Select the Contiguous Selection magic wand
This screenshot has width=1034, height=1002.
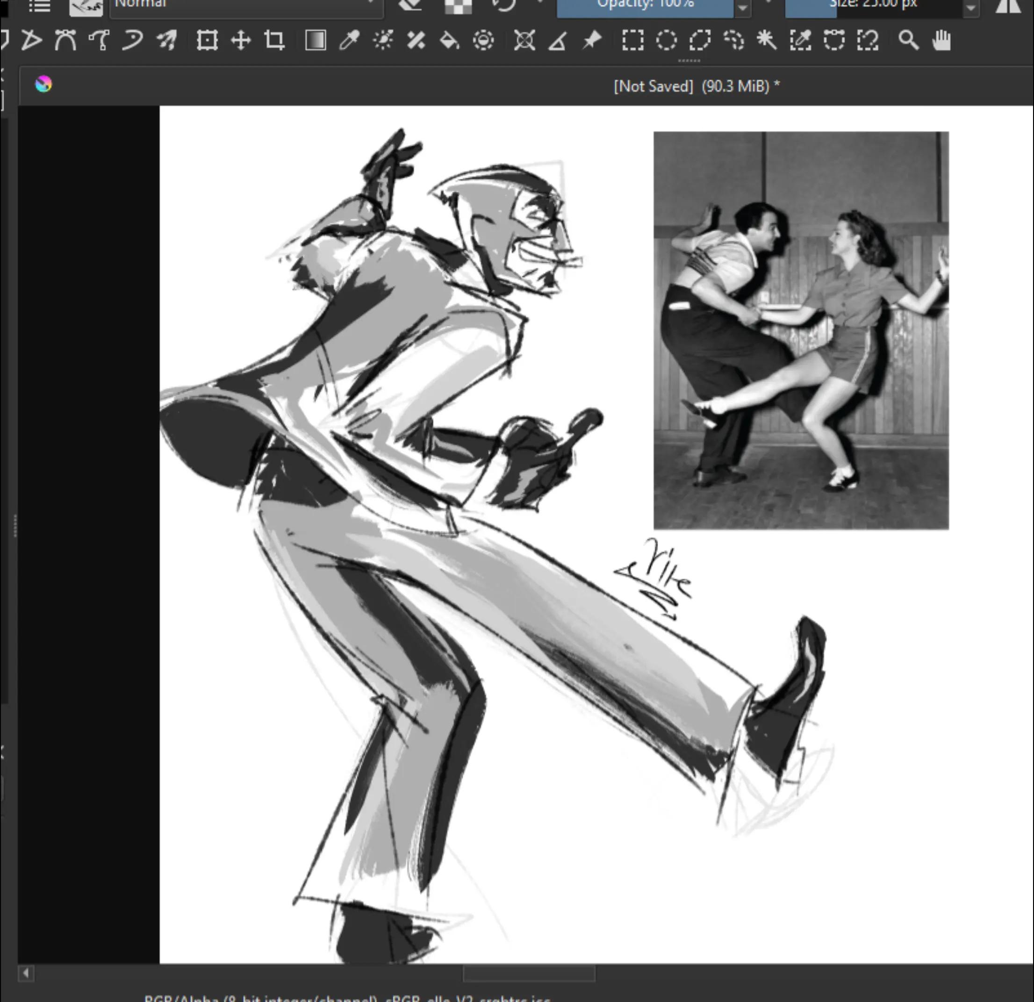tap(767, 41)
